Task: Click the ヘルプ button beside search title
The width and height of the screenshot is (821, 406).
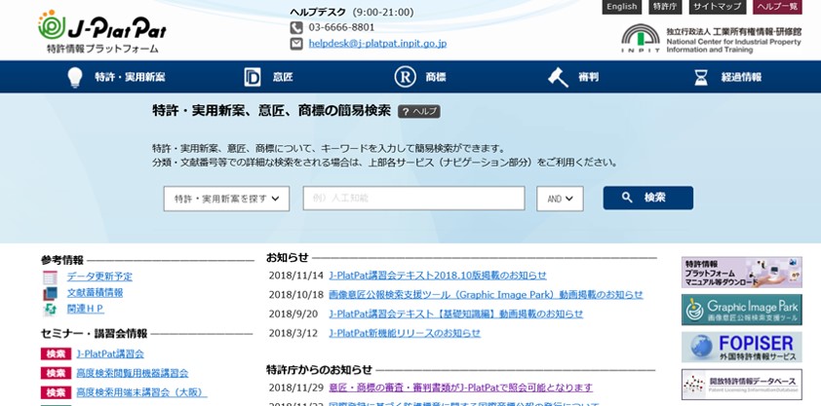Action: click(419, 111)
